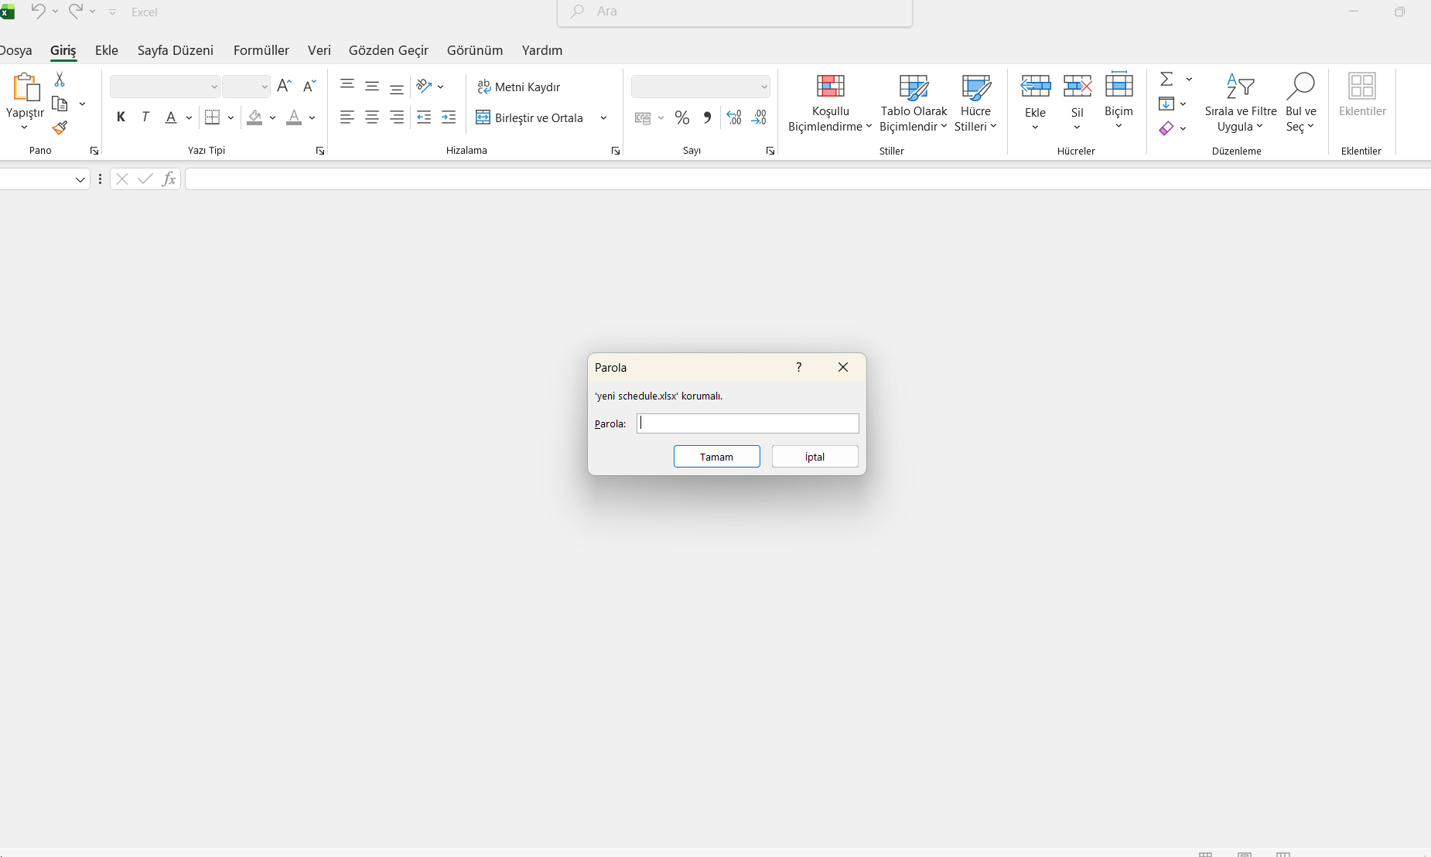Open Hücre Stilleri gallery

point(975,104)
